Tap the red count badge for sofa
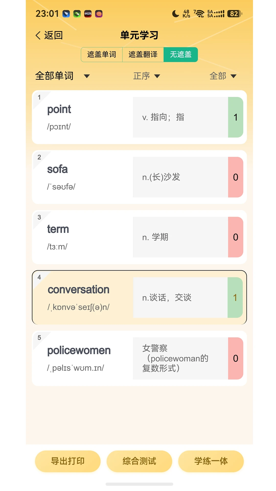 coord(236,177)
